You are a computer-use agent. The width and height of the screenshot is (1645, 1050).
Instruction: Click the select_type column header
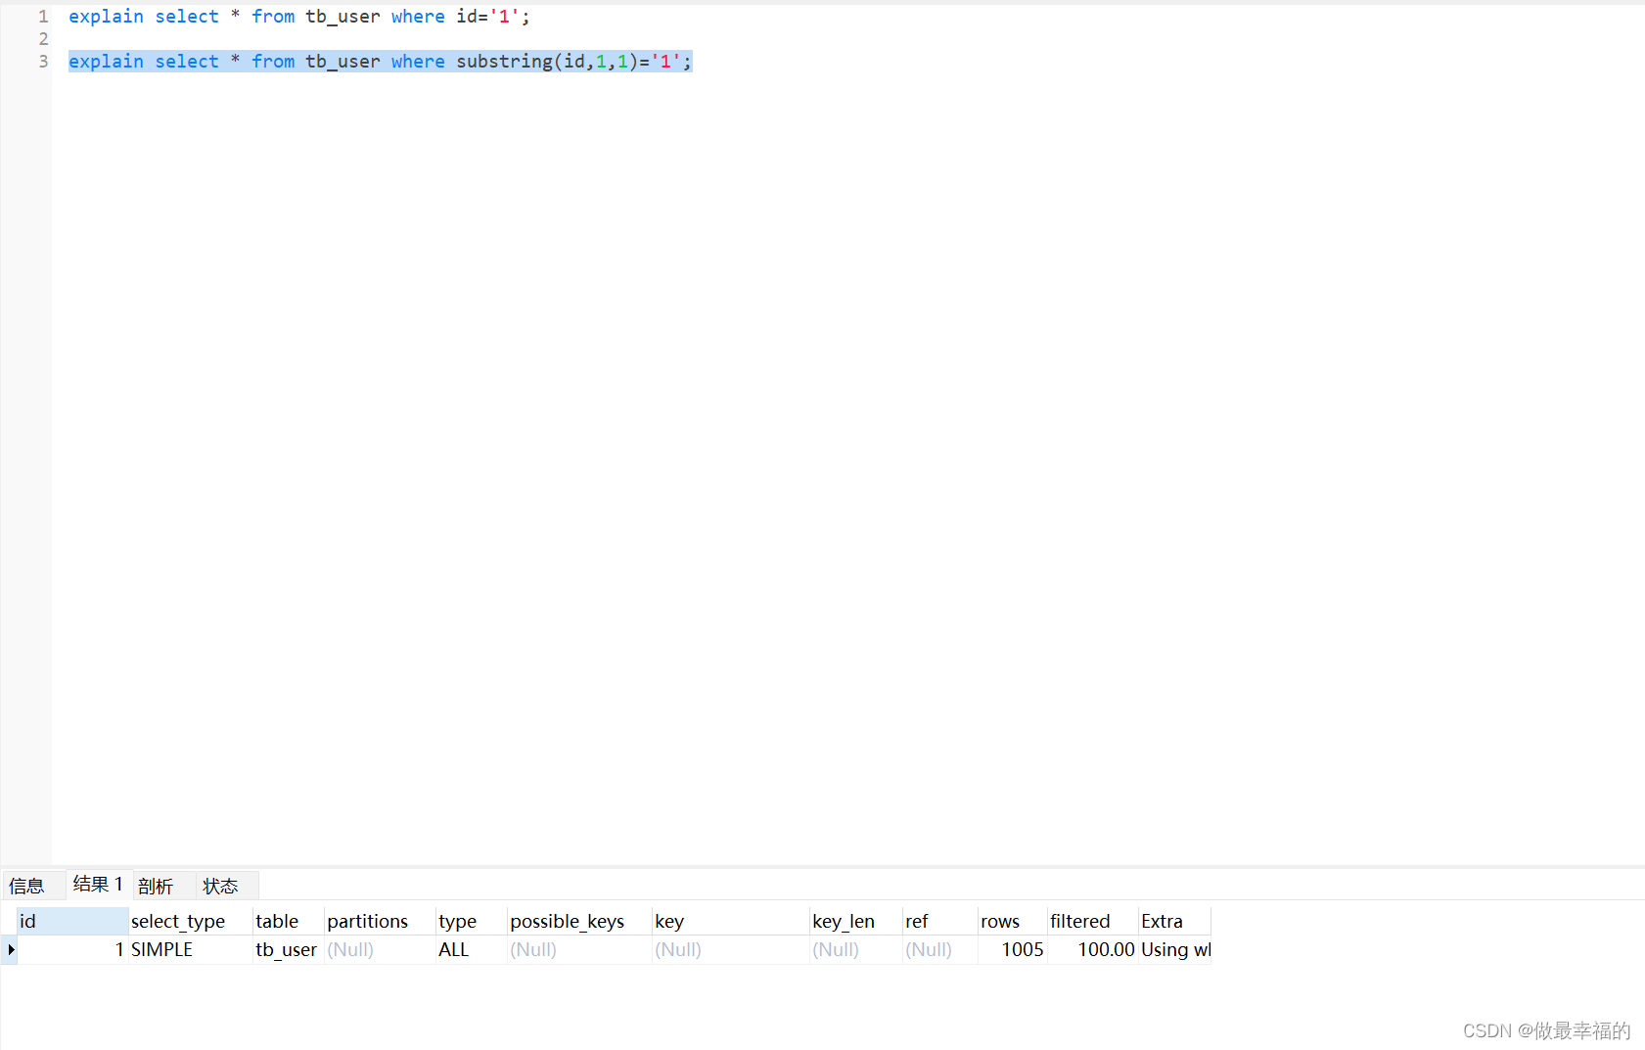point(190,921)
